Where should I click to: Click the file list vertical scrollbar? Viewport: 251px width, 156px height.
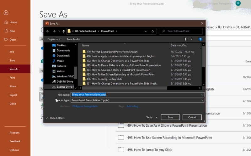click(203, 57)
